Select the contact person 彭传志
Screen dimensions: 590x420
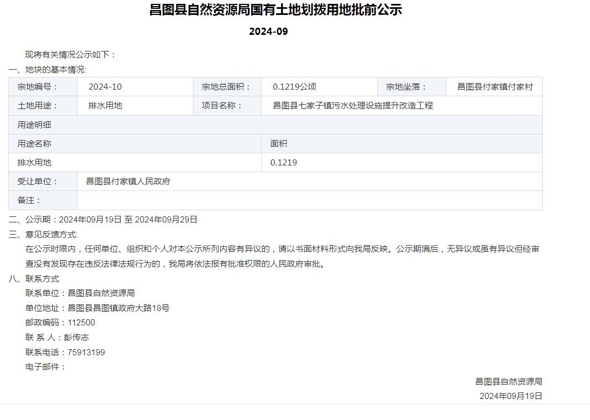coord(77,338)
